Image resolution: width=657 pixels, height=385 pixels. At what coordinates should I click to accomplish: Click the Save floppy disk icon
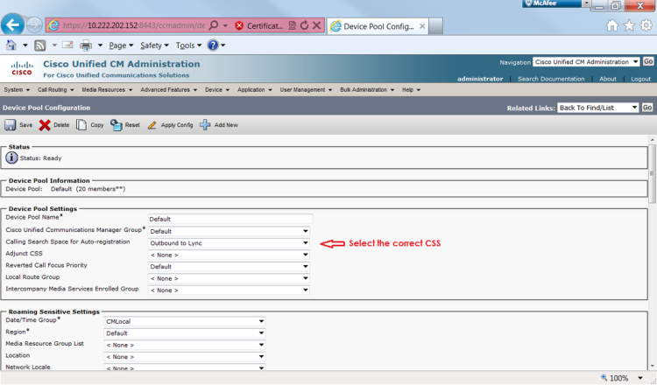point(10,125)
